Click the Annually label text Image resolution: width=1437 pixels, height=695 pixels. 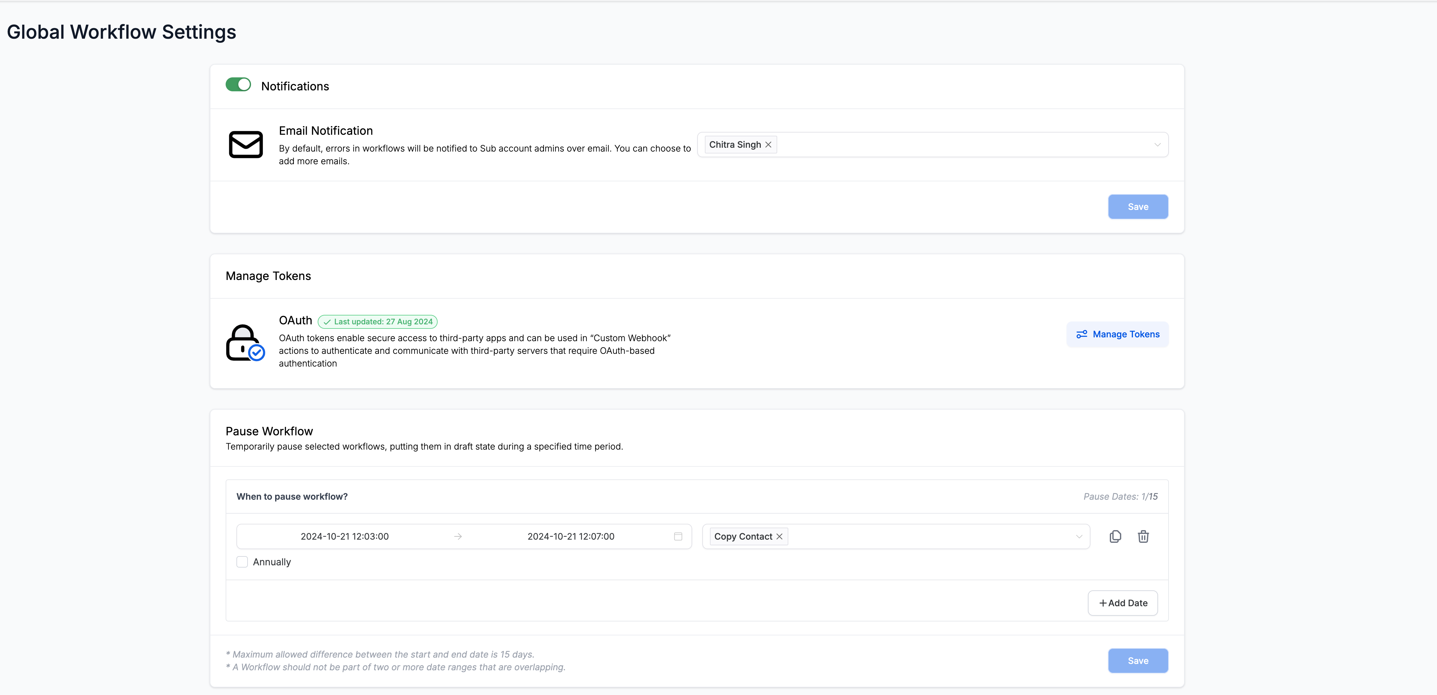(272, 562)
